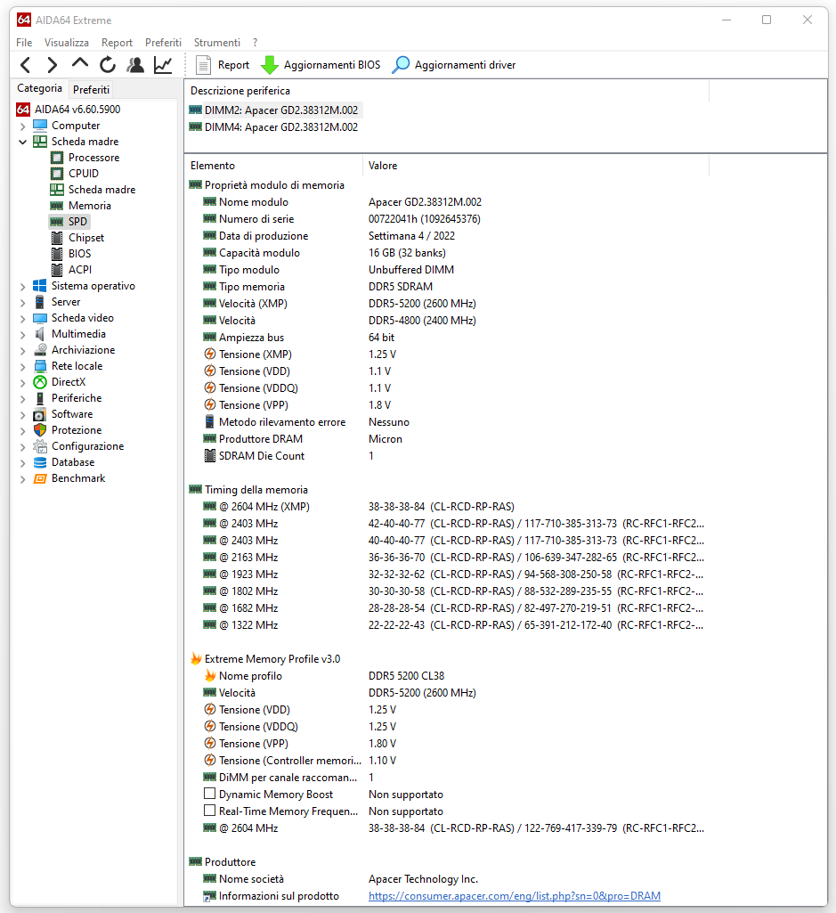Viewport: 836px width, 913px height.
Task: Select the Chipset icon in tree
Action: tap(56, 238)
